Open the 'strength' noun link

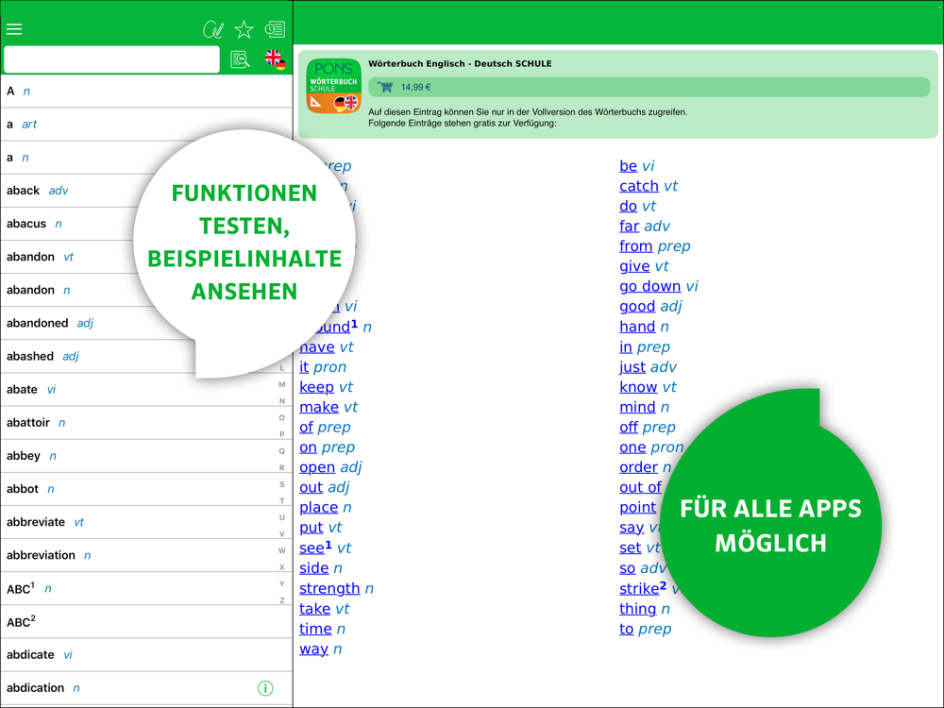click(329, 588)
